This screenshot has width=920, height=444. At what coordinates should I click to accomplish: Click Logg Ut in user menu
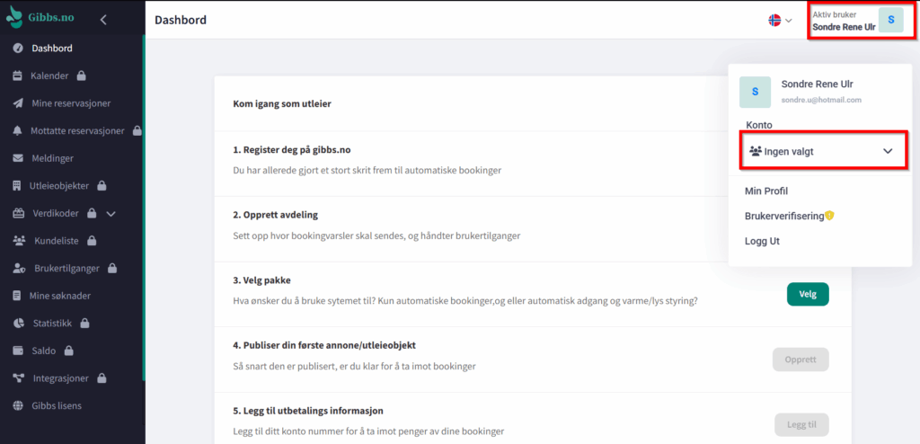click(762, 241)
